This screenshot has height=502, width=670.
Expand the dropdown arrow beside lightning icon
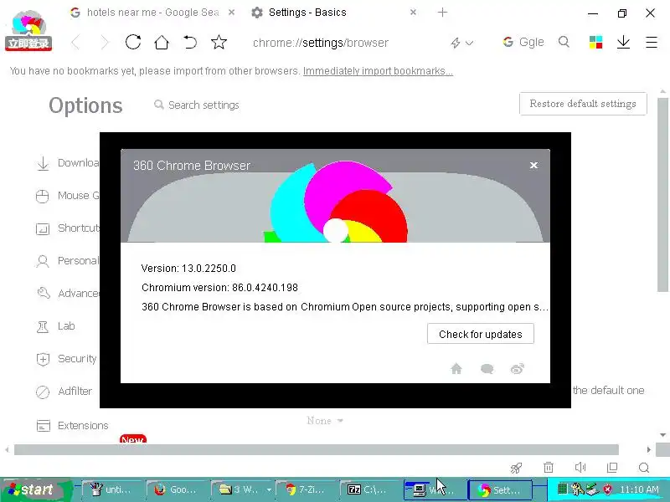[469, 43]
